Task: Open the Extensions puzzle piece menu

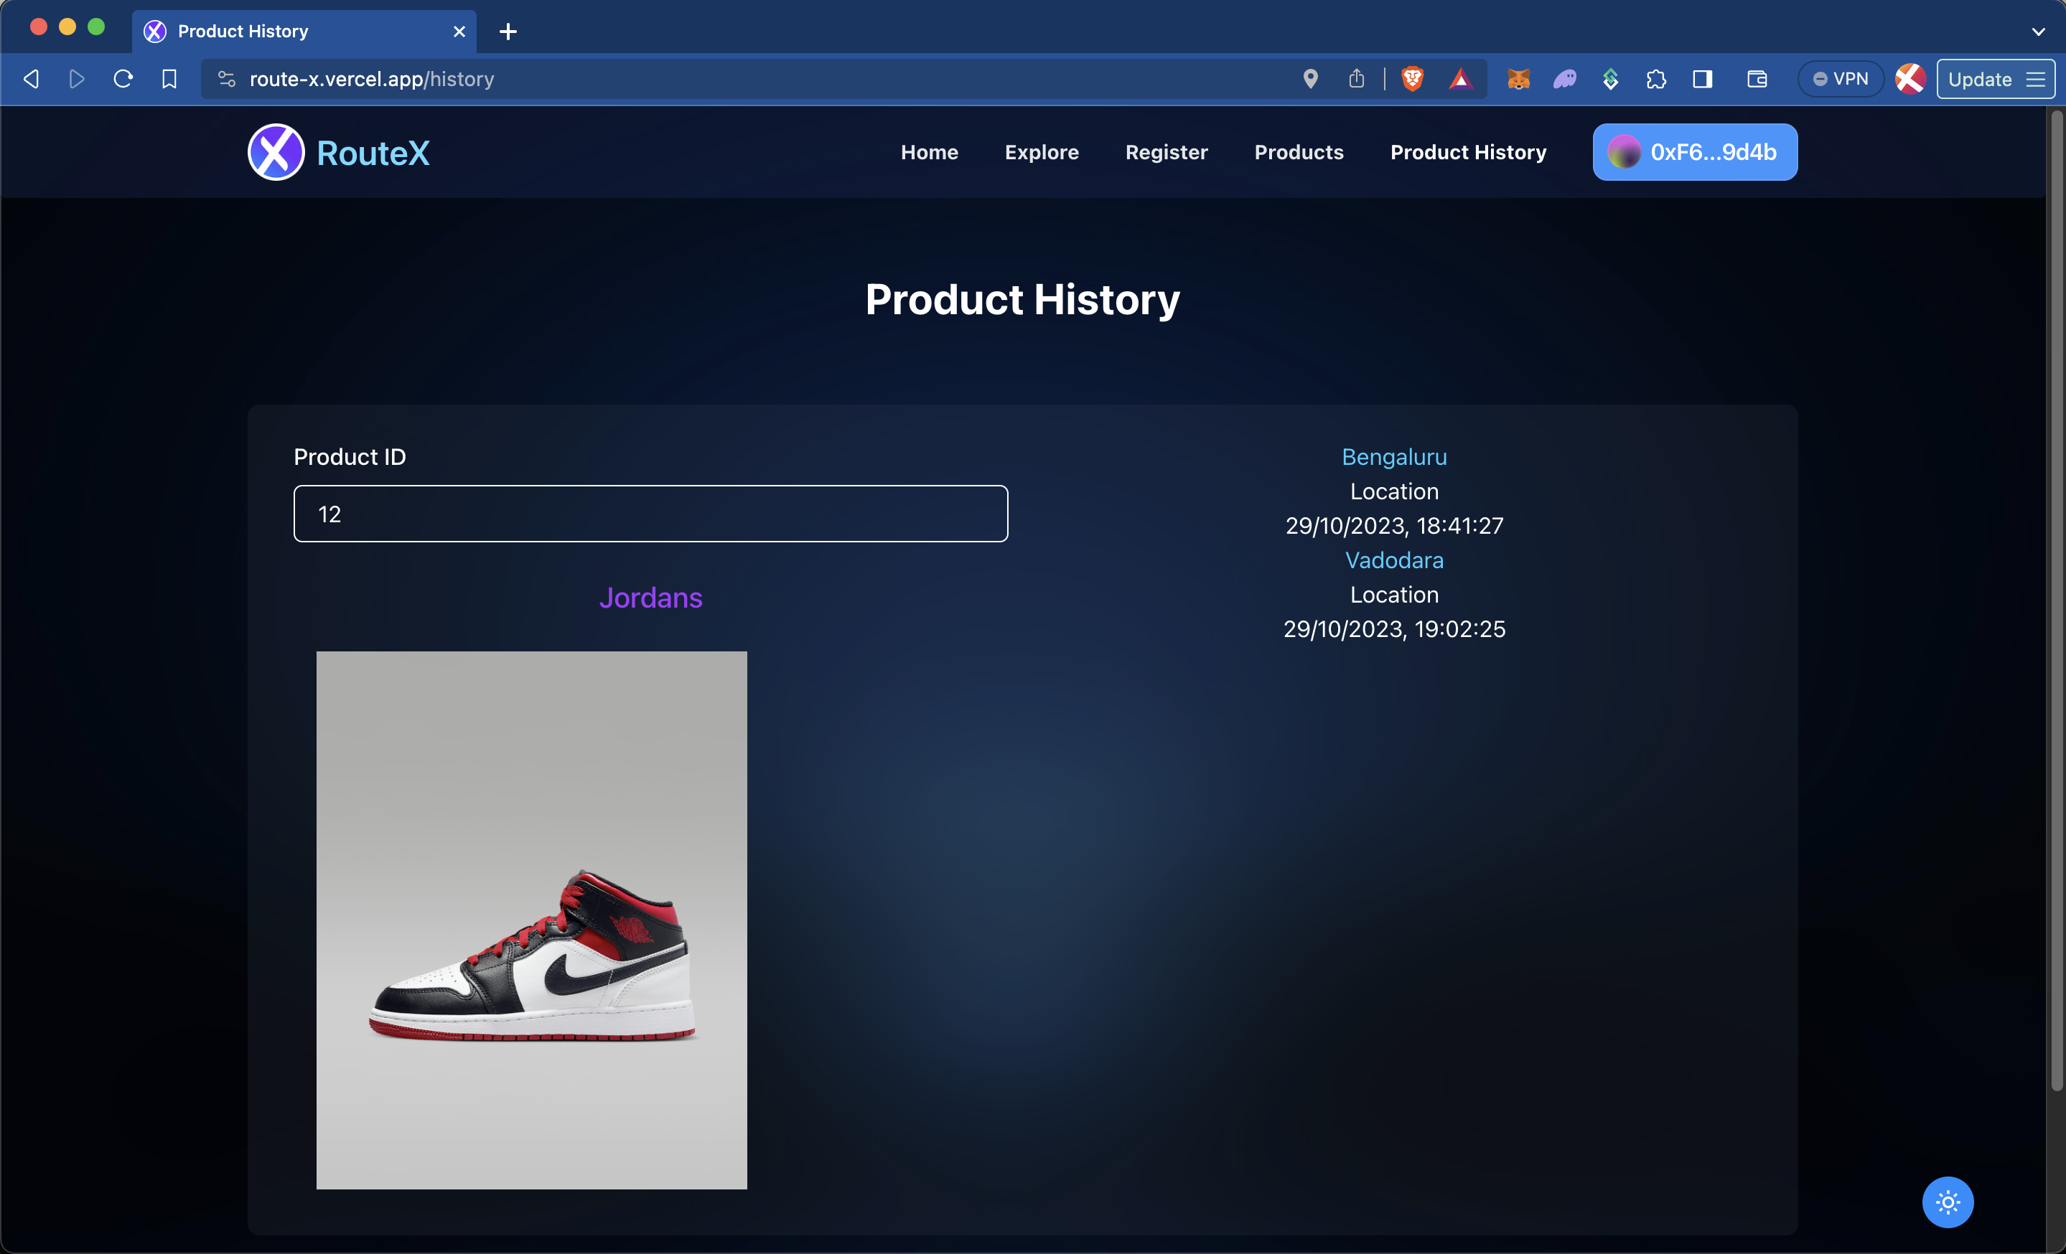Action: 1656,79
